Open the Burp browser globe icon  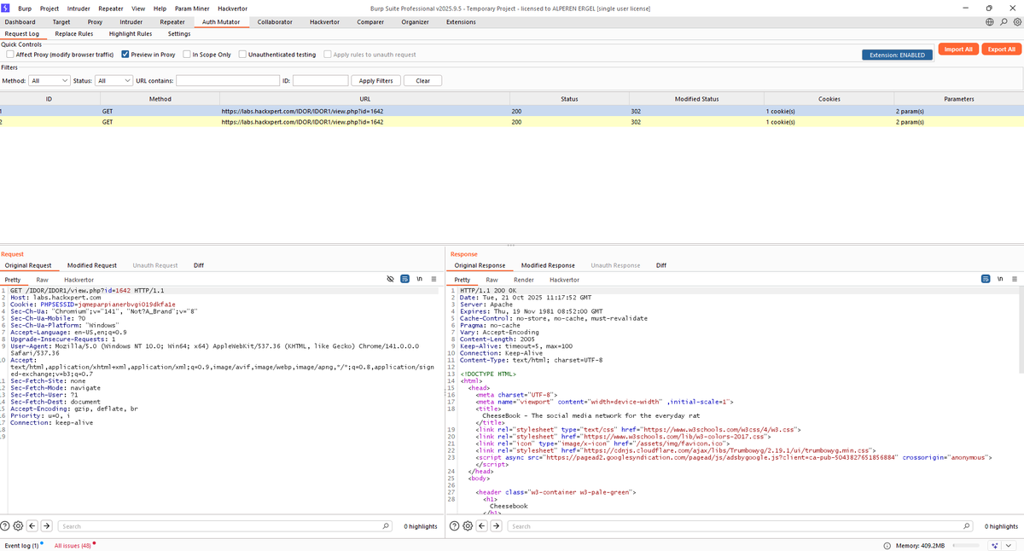tap(990, 21)
